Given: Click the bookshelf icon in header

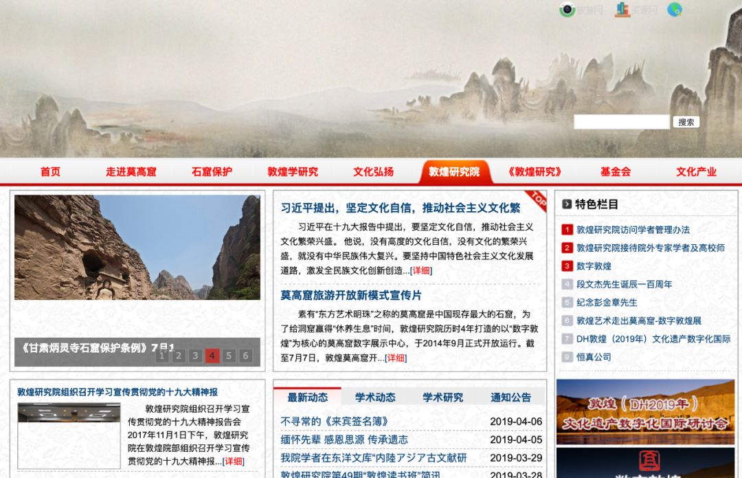Looking at the screenshot, I should click(622, 10).
